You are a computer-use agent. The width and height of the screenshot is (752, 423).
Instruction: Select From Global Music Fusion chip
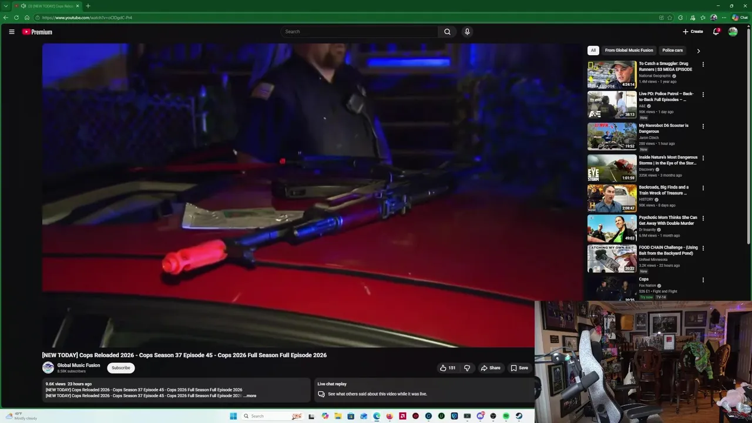(x=629, y=51)
